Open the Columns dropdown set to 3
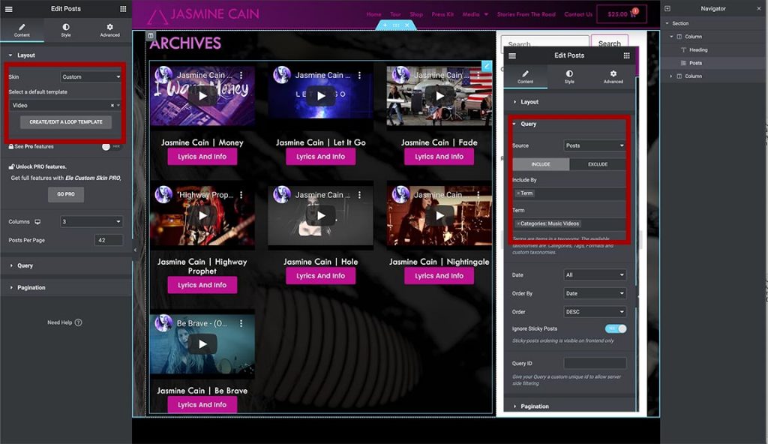 click(91, 221)
